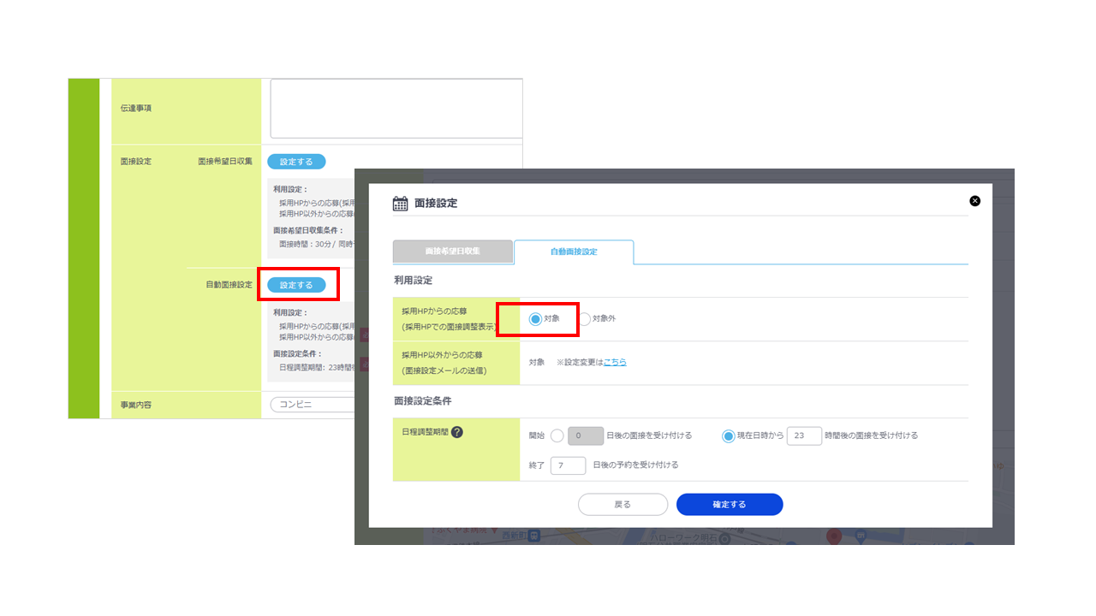Select the 自動面接設定 tab

tap(574, 252)
